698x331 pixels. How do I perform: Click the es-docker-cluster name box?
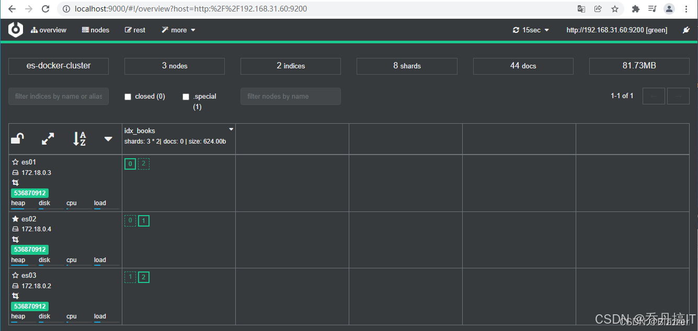pyautogui.click(x=59, y=66)
